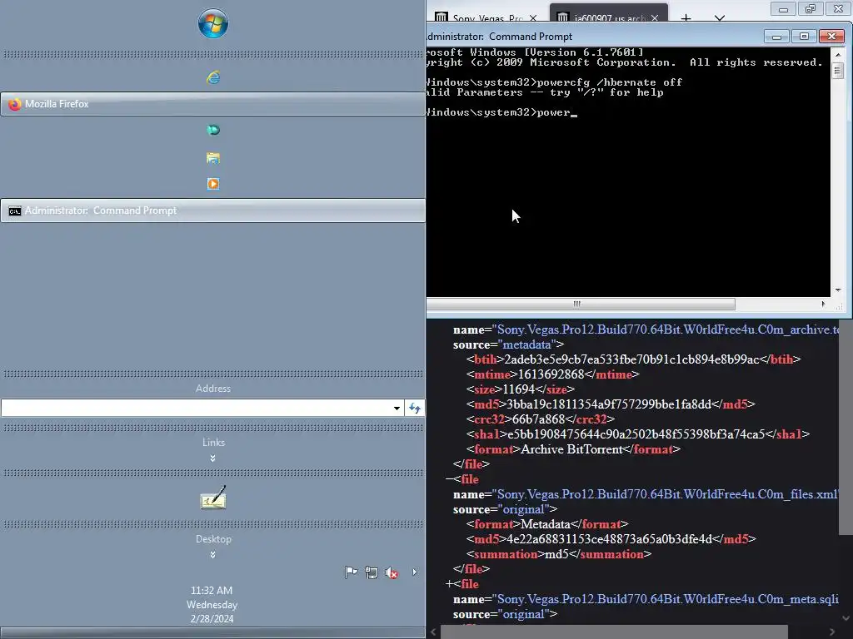This screenshot has height=639, width=853.
Task: Click the cmd icon on the Command Prompt taskbar button
Action: 15,211
